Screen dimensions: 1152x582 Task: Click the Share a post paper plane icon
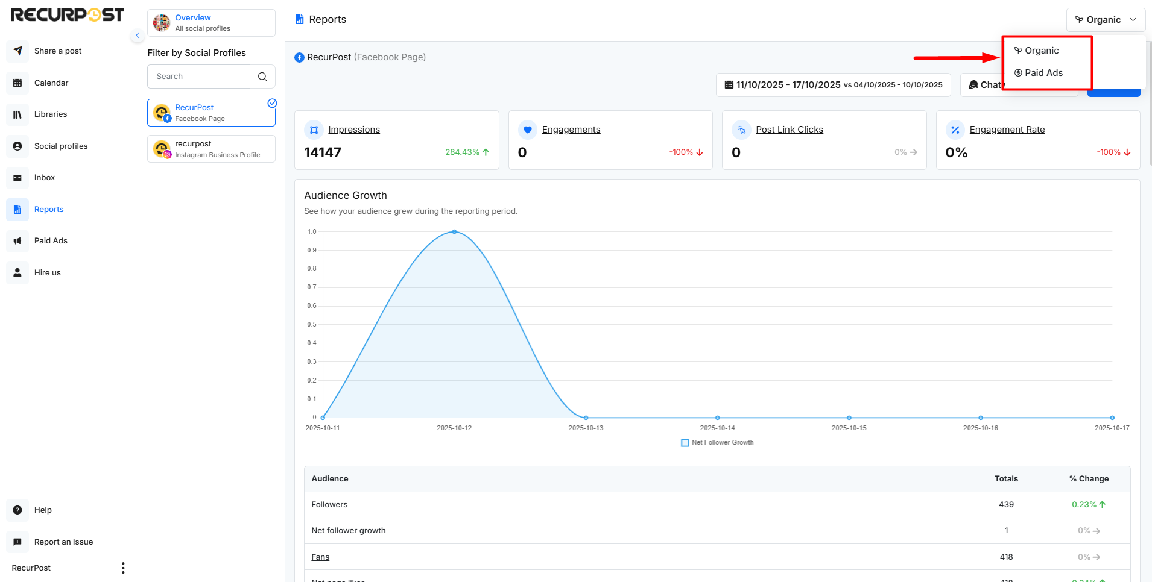click(x=17, y=51)
